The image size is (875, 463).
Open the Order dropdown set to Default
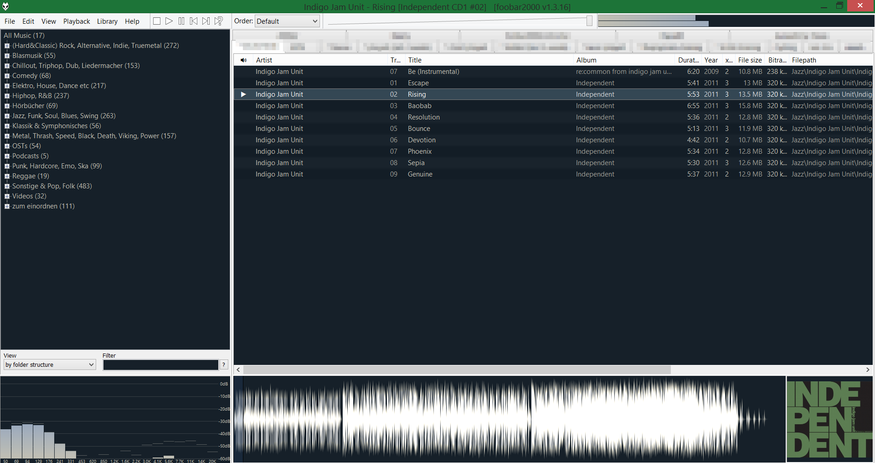(x=287, y=21)
